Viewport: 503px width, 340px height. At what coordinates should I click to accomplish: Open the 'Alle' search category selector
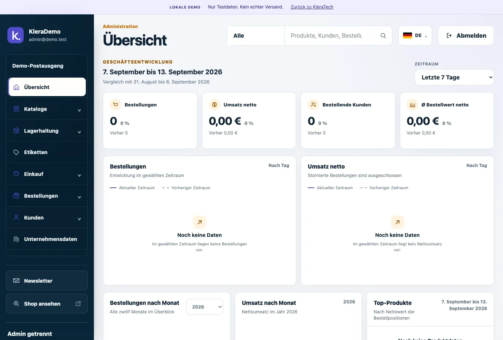coord(256,35)
